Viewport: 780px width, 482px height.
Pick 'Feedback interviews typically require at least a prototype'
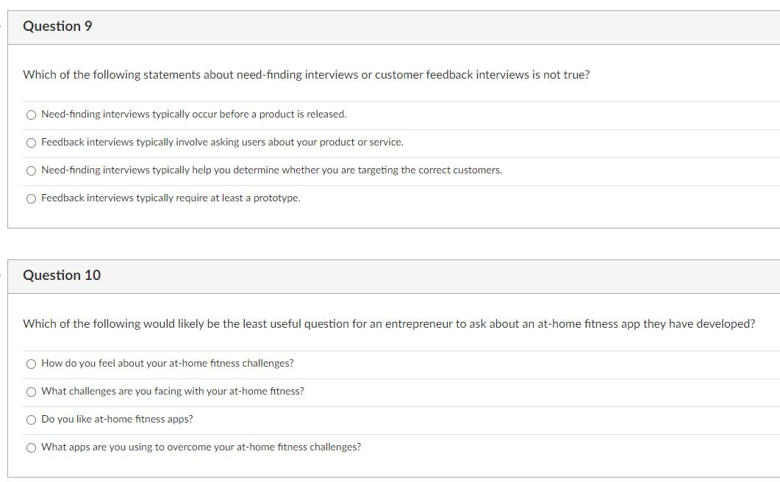pyautogui.click(x=31, y=198)
